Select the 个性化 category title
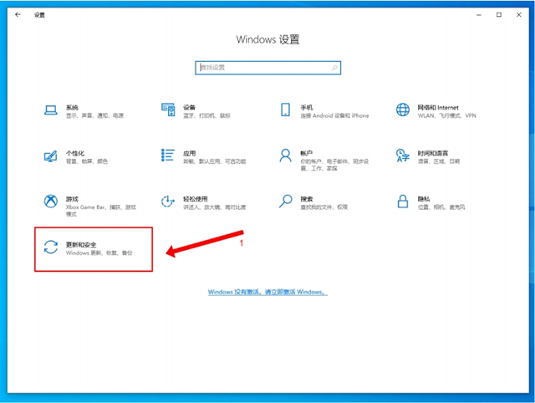535x403 pixels. [x=75, y=153]
